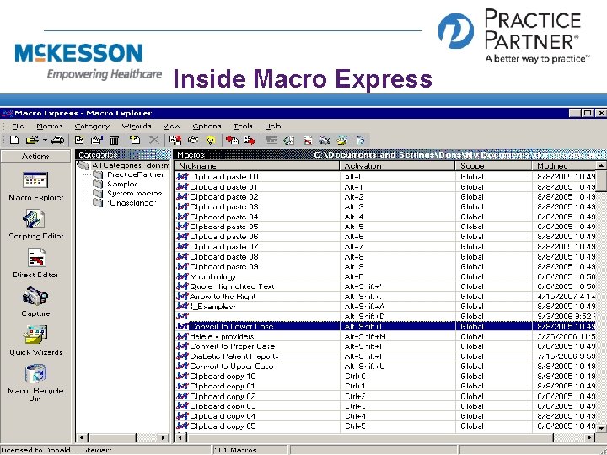
Task: Open the Tools menu
Action: pos(243,126)
